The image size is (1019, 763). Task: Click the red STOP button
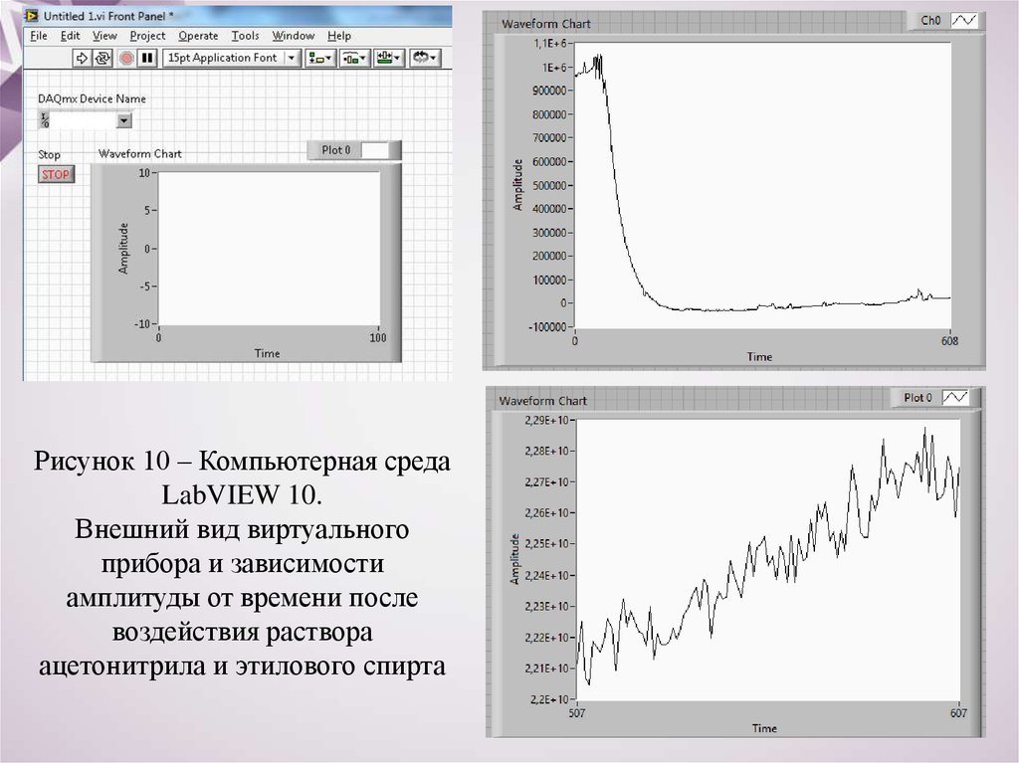[x=56, y=174]
